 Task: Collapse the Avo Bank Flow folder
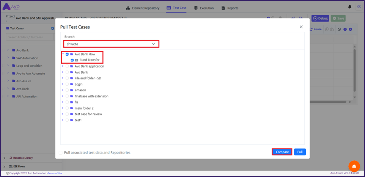pos(63,54)
